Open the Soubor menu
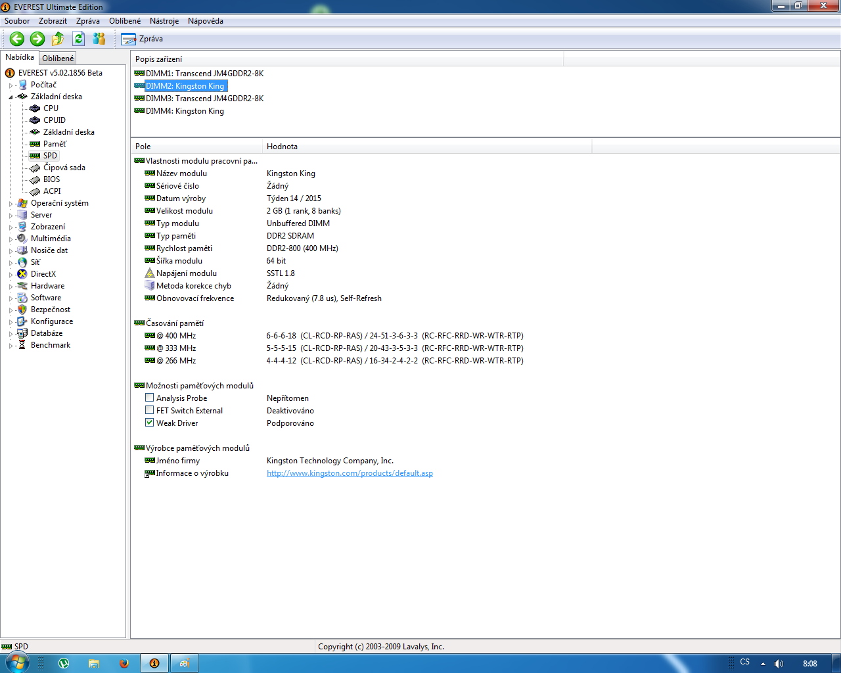841x673 pixels. tap(17, 21)
